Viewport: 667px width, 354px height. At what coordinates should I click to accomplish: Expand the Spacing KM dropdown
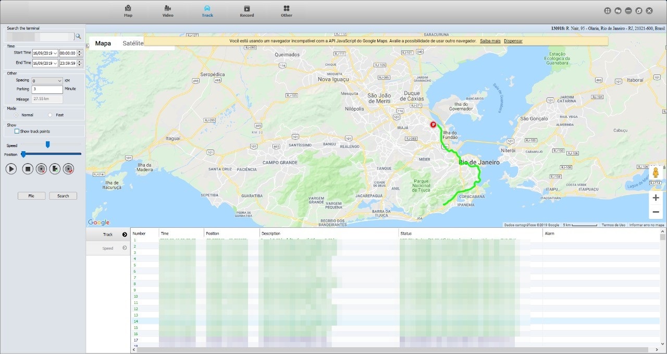(59, 81)
